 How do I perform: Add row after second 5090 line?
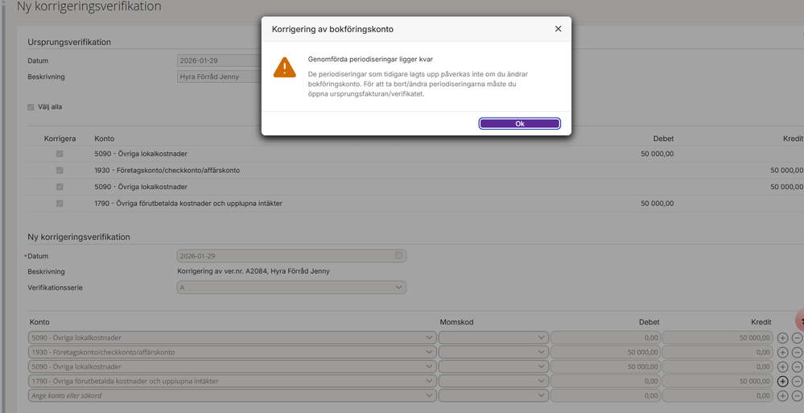point(782,367)
